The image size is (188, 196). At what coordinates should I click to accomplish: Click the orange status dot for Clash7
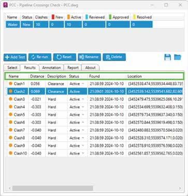click(10, 130)
